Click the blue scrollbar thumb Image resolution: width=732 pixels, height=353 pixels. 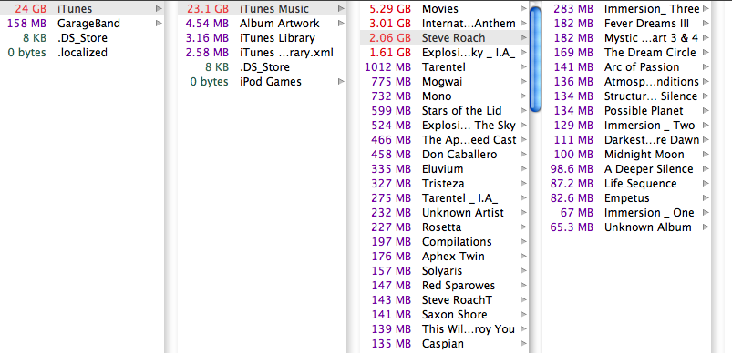[535, 59]
